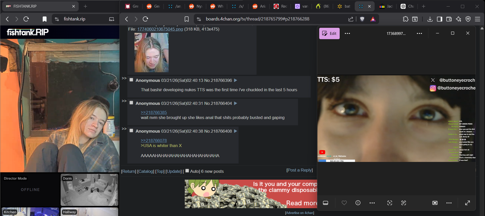The width and height of the screenshot is (485, 216).
Task: Click the cast icon in fishtank.rip address bar
Action: 111,19
